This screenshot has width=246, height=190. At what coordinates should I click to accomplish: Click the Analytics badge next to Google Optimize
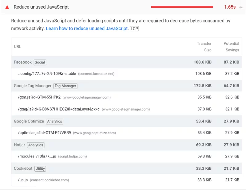pos(54,121)
